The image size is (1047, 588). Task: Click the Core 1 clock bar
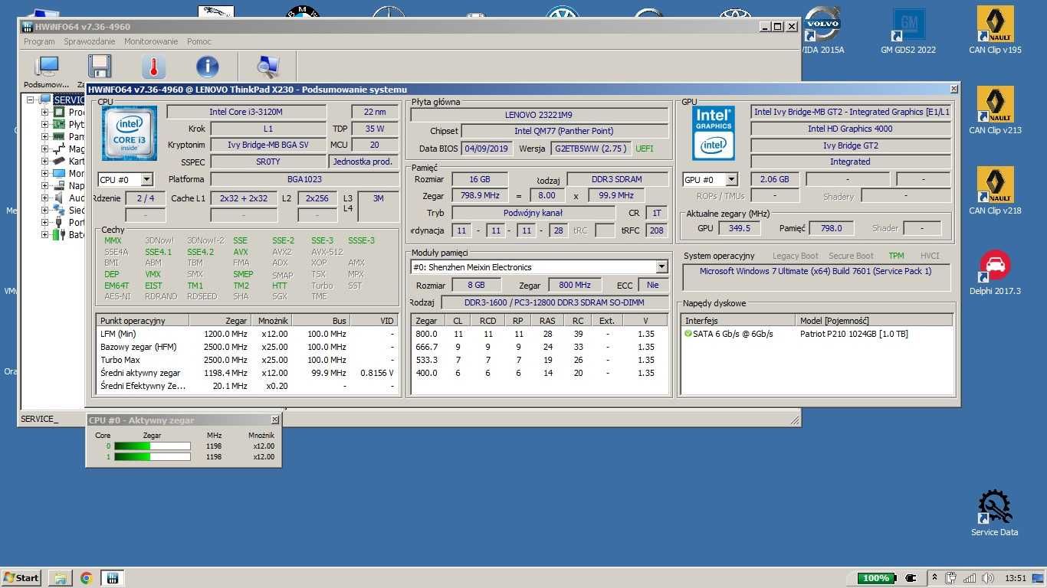[153, 457]
